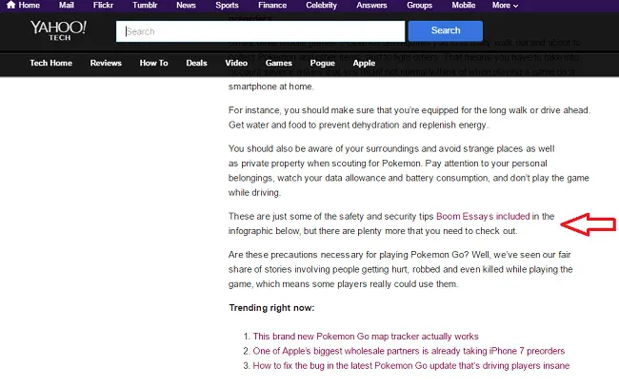Viewport: 619px width, 387px height.
Task: Open the iPhone 7 preorders article link
Action: [409, 351]
